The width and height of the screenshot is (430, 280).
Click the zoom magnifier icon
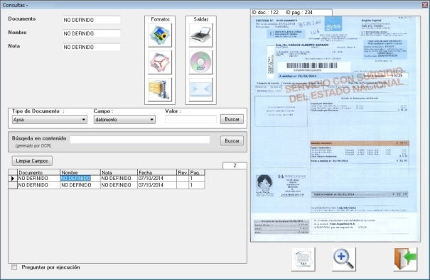point(344,259)
